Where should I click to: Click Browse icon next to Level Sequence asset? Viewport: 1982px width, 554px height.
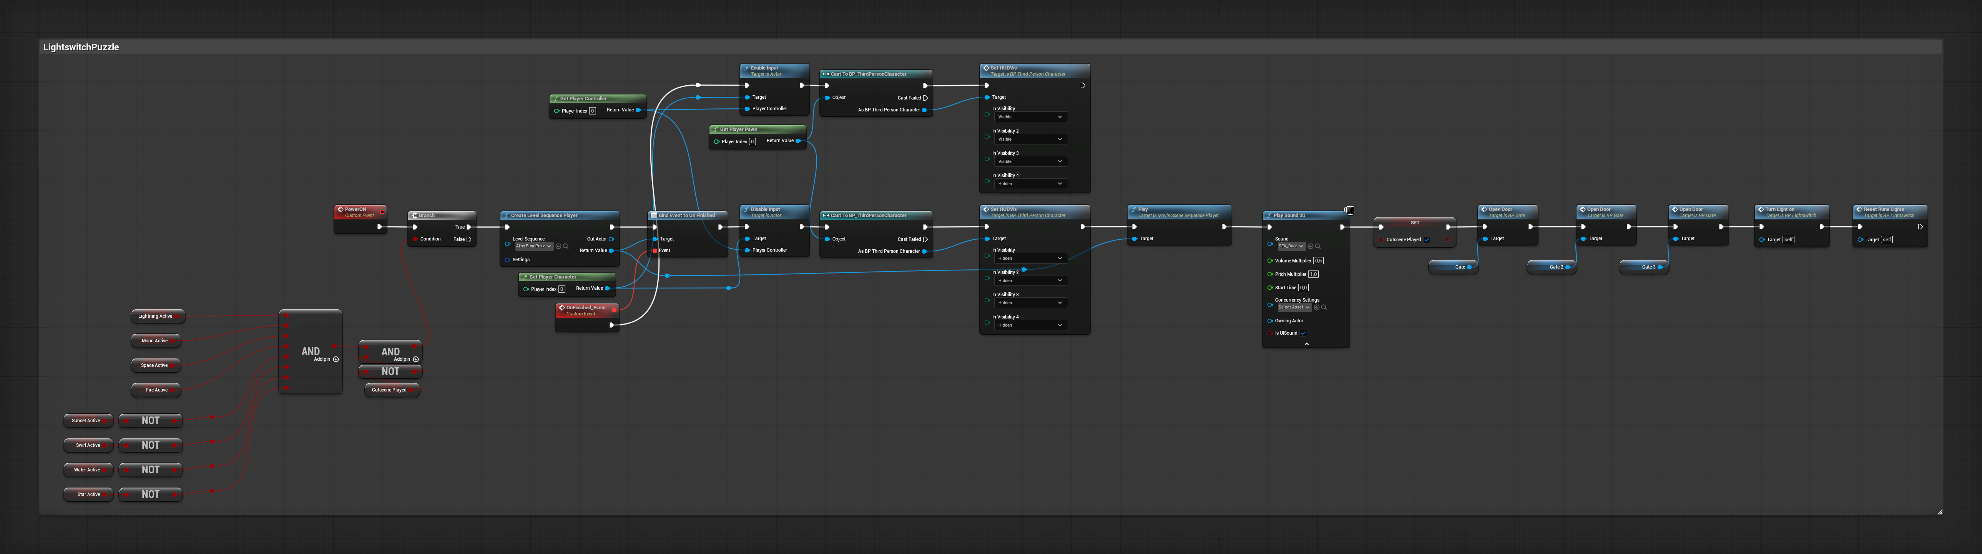(565, 246)
